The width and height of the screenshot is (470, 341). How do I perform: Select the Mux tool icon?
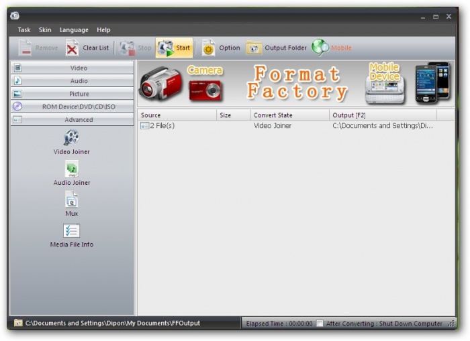click(x=72, y=200)
